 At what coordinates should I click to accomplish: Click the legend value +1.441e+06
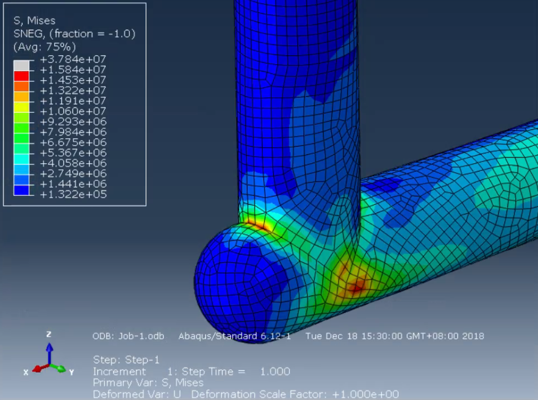[x=73, y=184]
